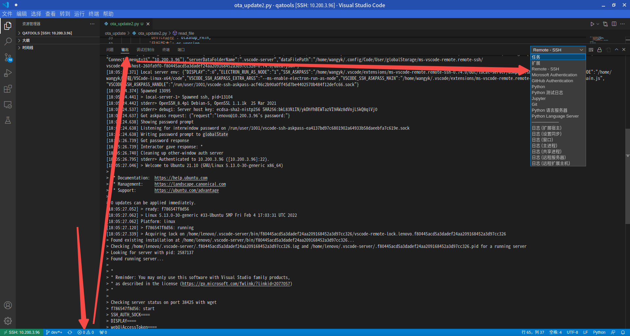Viewport: 630px width, 336px height.
Task: Open go.microsoft.com license link
Action: coord(236,284)
